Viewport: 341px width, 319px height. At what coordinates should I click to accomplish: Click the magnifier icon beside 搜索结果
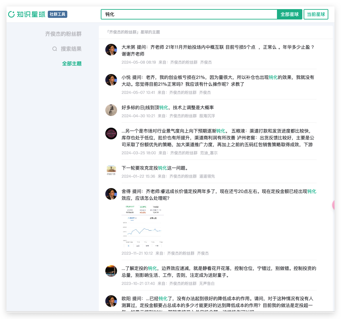(54, 49)
